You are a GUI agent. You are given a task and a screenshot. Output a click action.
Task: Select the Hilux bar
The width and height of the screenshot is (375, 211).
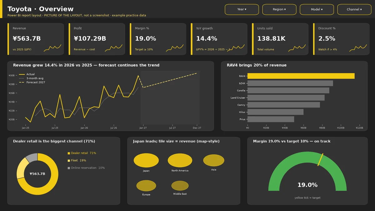(x=275, y=112)
